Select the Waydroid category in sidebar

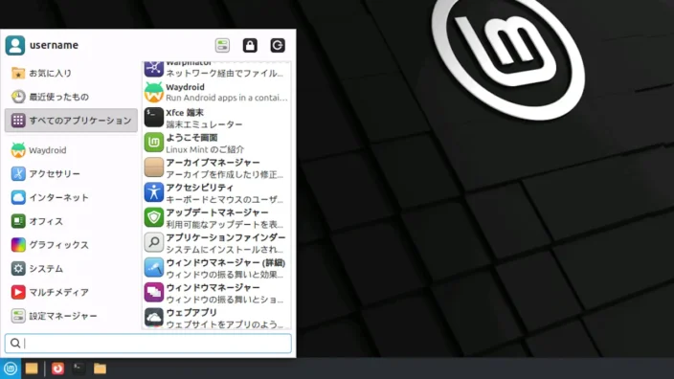pyautogui.click(x=71, y=150)
